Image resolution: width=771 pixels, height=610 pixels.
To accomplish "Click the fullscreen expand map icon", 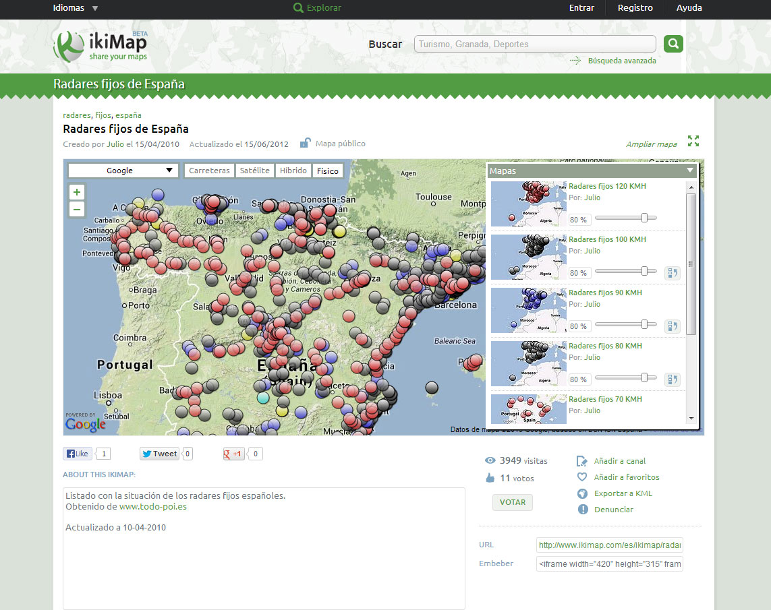I will point(693,141).
